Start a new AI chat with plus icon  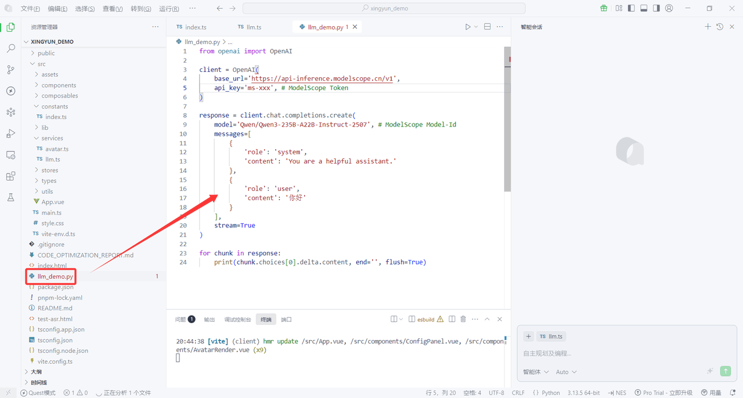(708, 27)
